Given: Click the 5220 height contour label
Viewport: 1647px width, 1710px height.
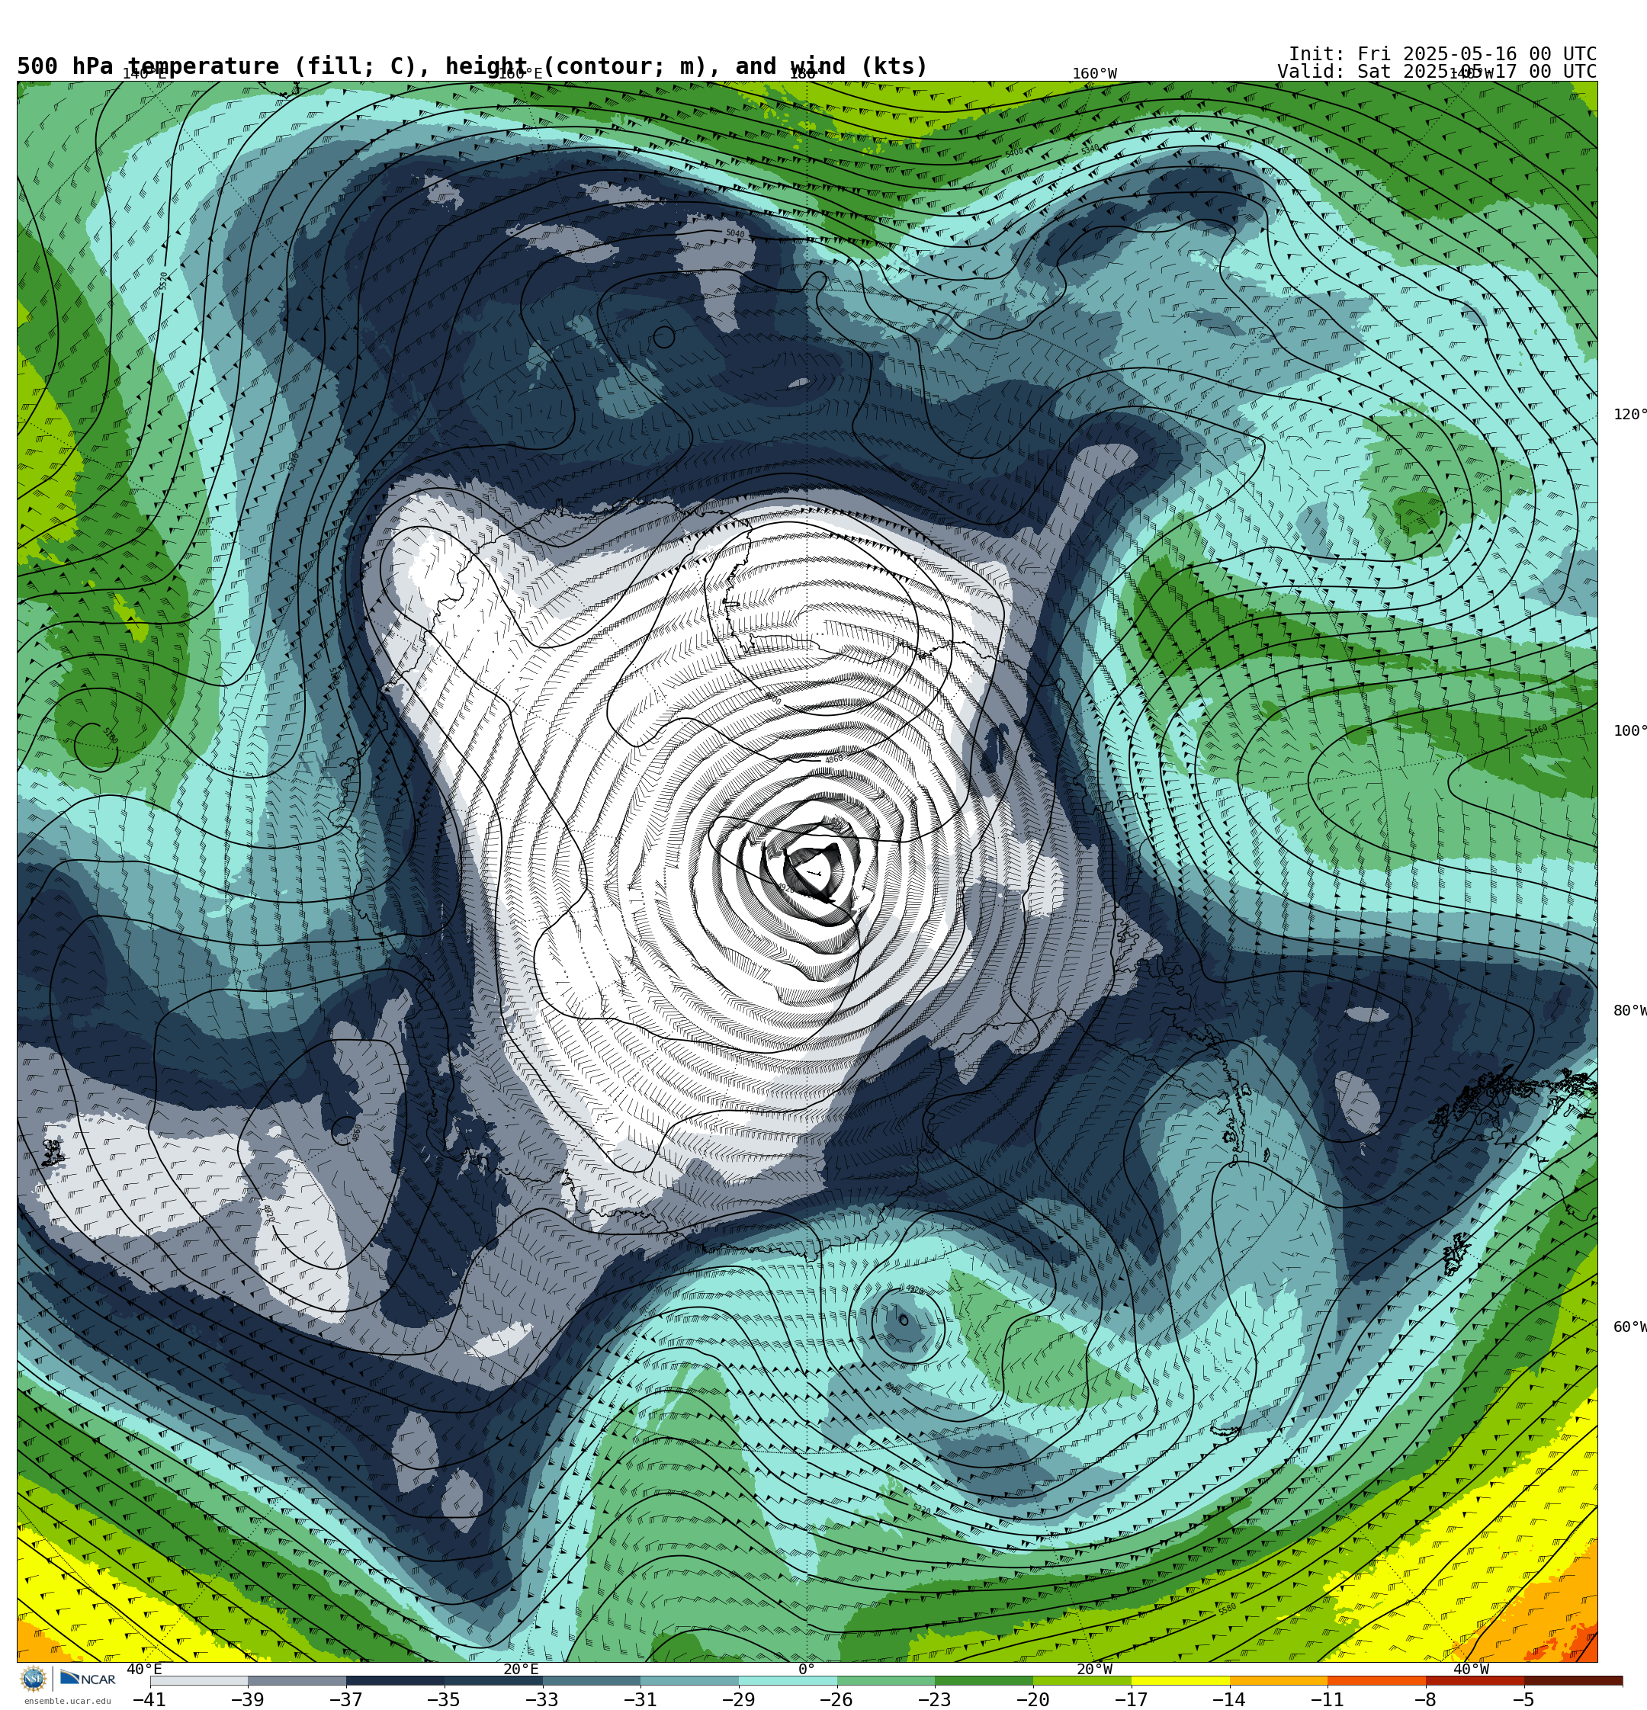Looking at the screenshot, I should [921, 1509].
